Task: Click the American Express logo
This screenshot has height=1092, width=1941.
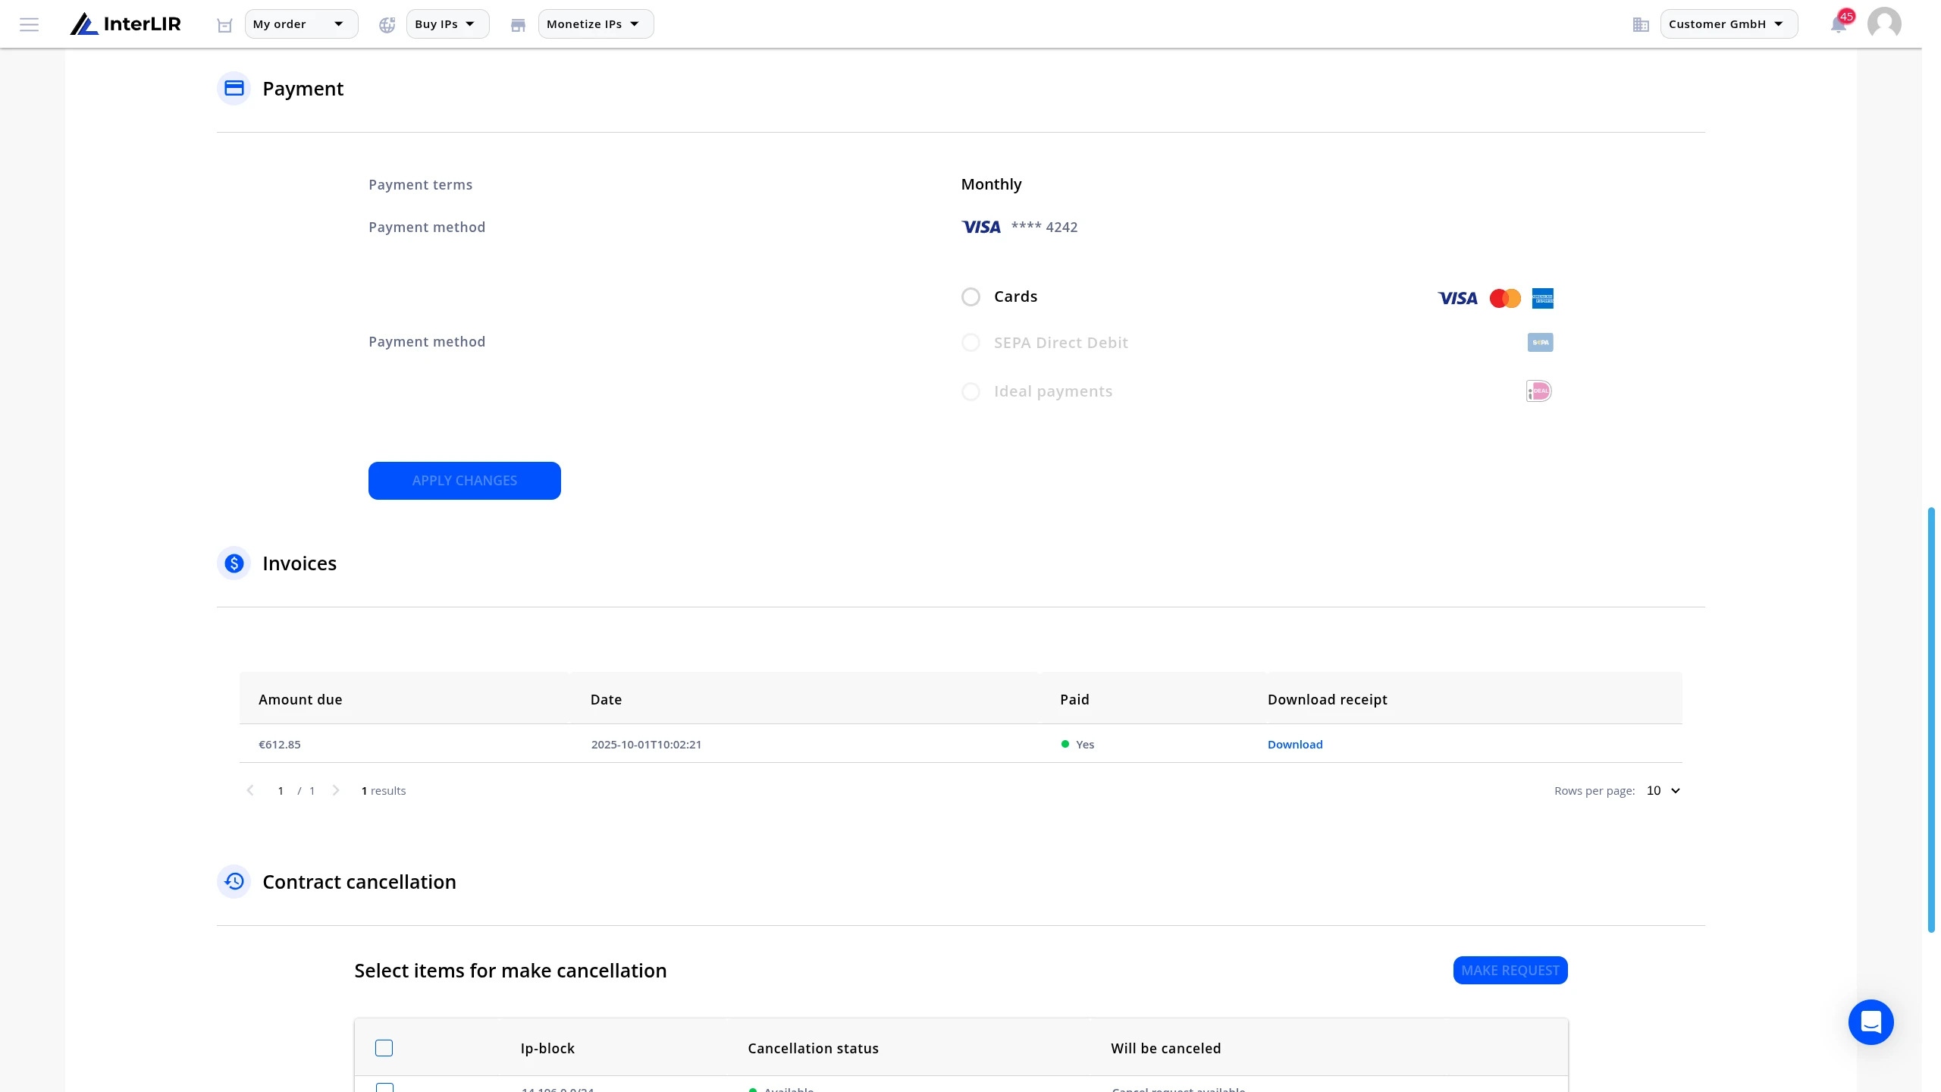Action: [x=1542, y=298]
